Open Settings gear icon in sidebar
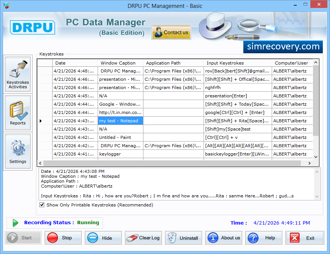The image size is (330, 254). tap(18, 151)
